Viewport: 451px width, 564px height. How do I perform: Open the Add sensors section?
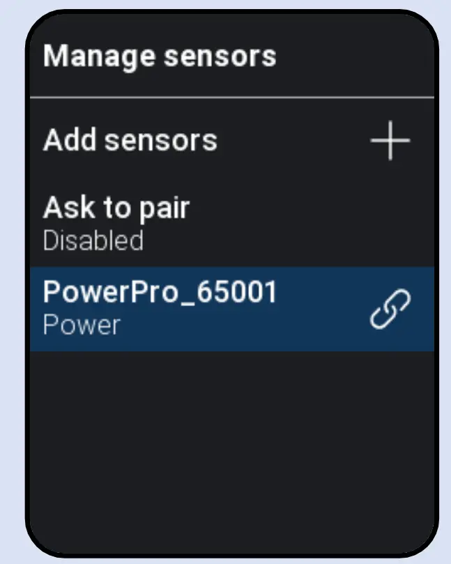(130, 140)
